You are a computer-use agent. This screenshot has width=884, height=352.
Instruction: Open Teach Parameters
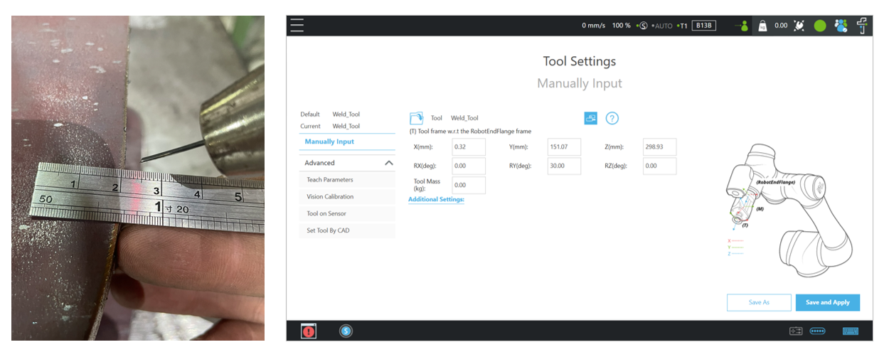(329, 180)
